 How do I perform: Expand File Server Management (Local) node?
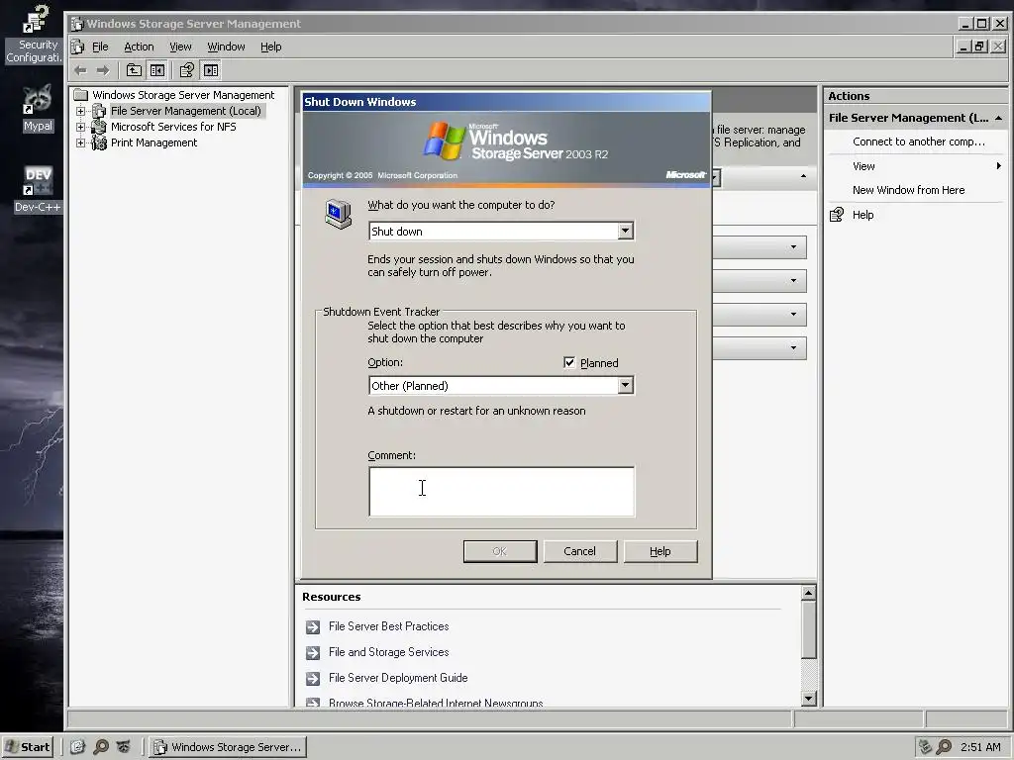click(81, 111)
